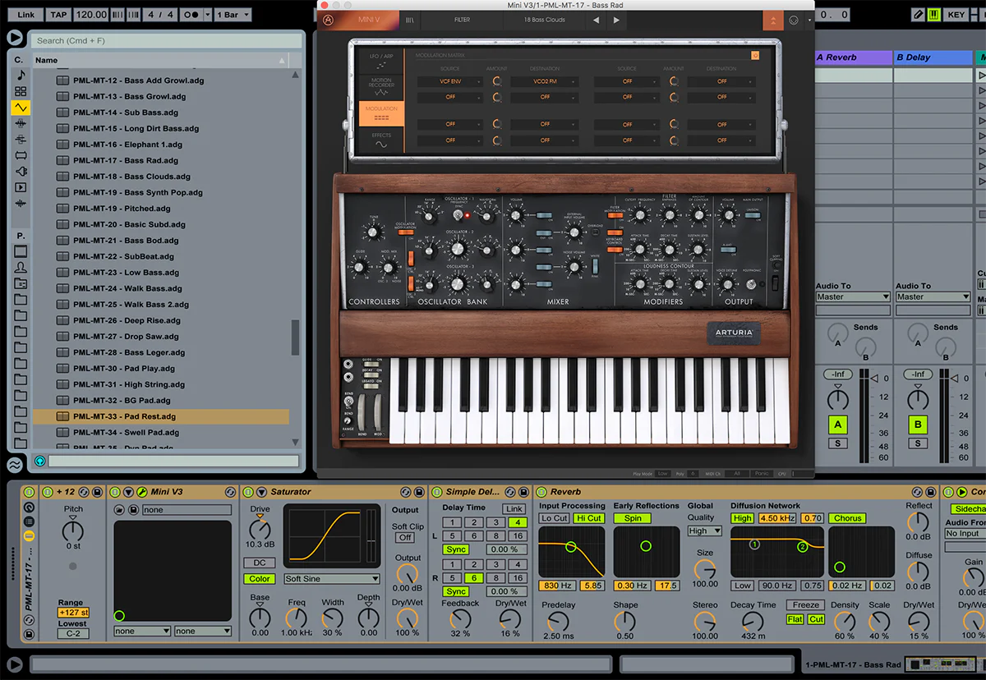Select the Drums category icon in browser
Screen dimensions: 986x680
20,91
